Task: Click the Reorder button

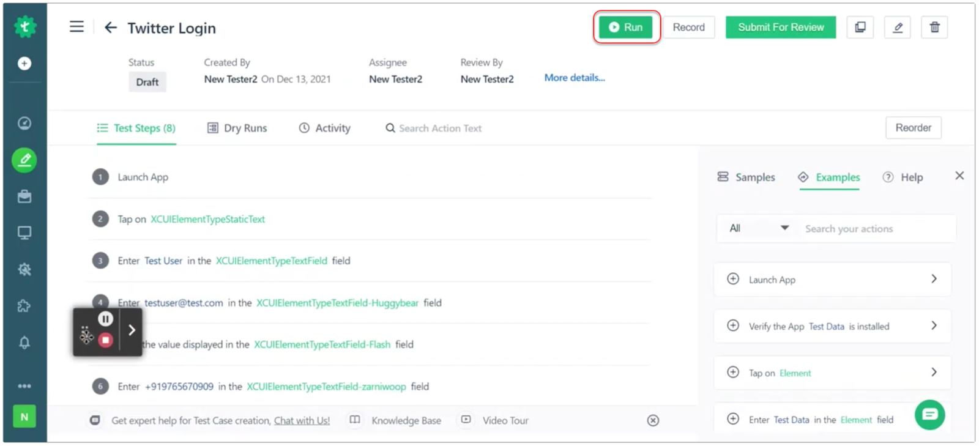Action: click(914, 127)
